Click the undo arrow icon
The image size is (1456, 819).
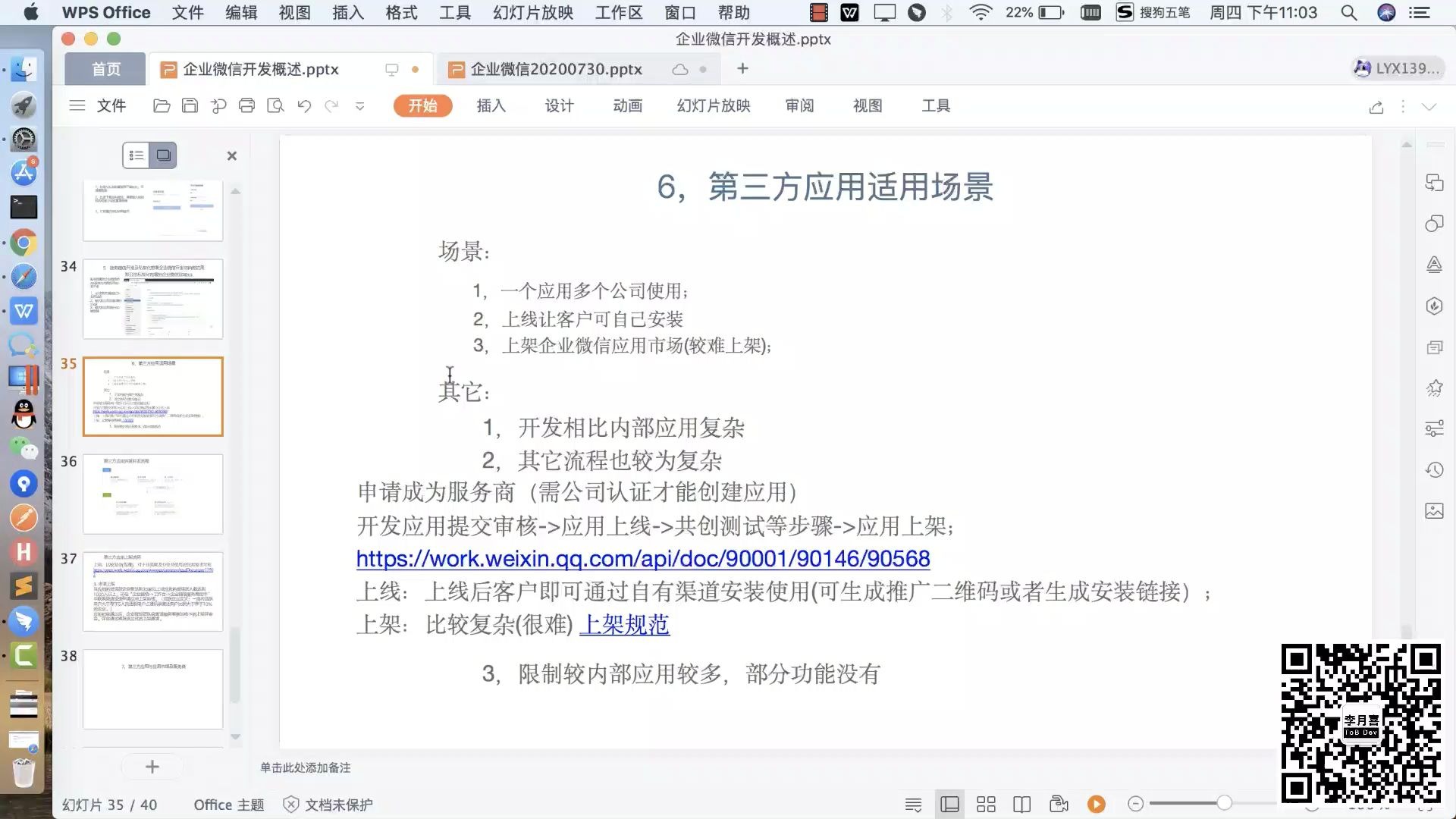304,106
